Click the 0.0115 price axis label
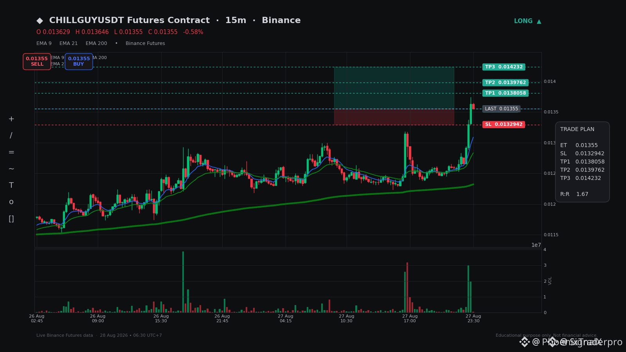 tap(551, 235)
